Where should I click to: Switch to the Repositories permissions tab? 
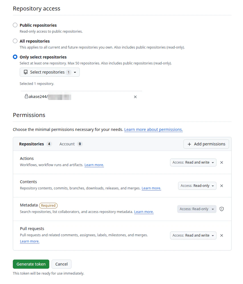coord(35,144)
